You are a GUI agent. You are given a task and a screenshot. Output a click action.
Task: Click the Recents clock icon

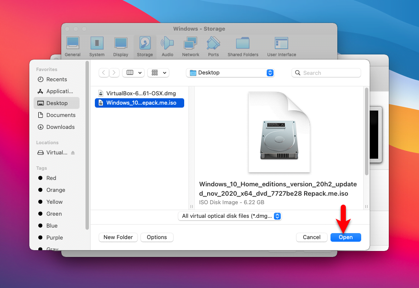[x=40, y=80]
